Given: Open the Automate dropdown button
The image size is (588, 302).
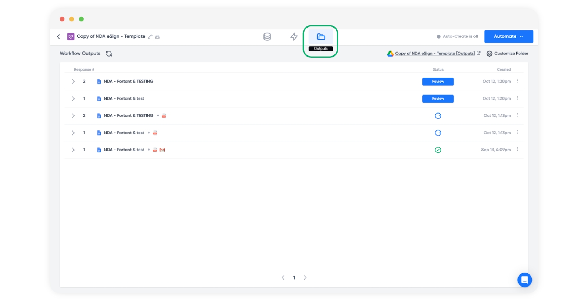Looking at the screenshot, I should [x=508, y=36].
